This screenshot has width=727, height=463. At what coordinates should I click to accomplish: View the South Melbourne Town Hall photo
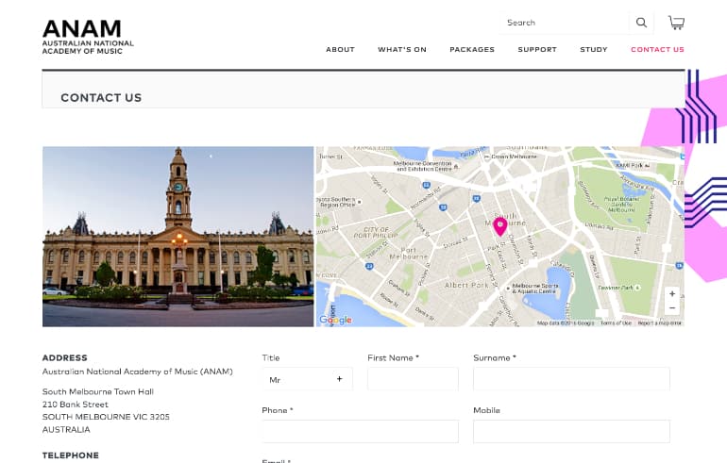coord(178,236)
